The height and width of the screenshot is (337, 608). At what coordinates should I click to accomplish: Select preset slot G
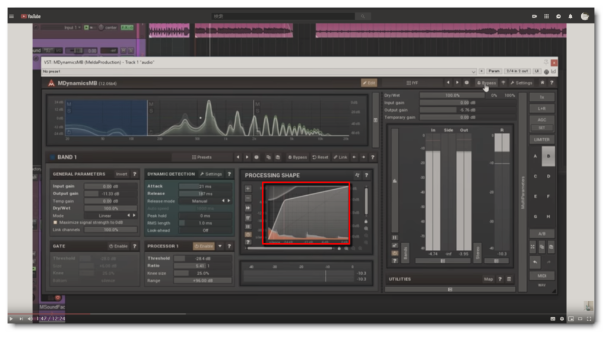(x=535, y=217)
